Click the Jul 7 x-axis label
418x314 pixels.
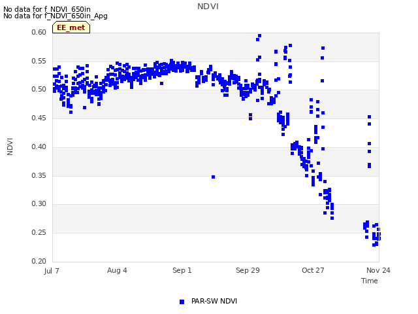point(52,271)
